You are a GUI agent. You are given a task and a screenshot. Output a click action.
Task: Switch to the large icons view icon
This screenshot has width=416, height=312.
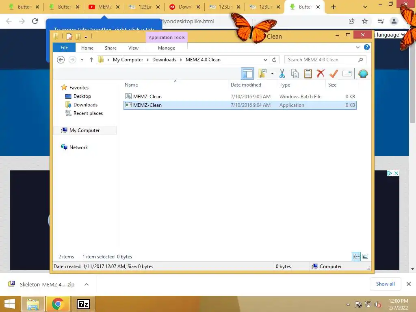(365, 257)
